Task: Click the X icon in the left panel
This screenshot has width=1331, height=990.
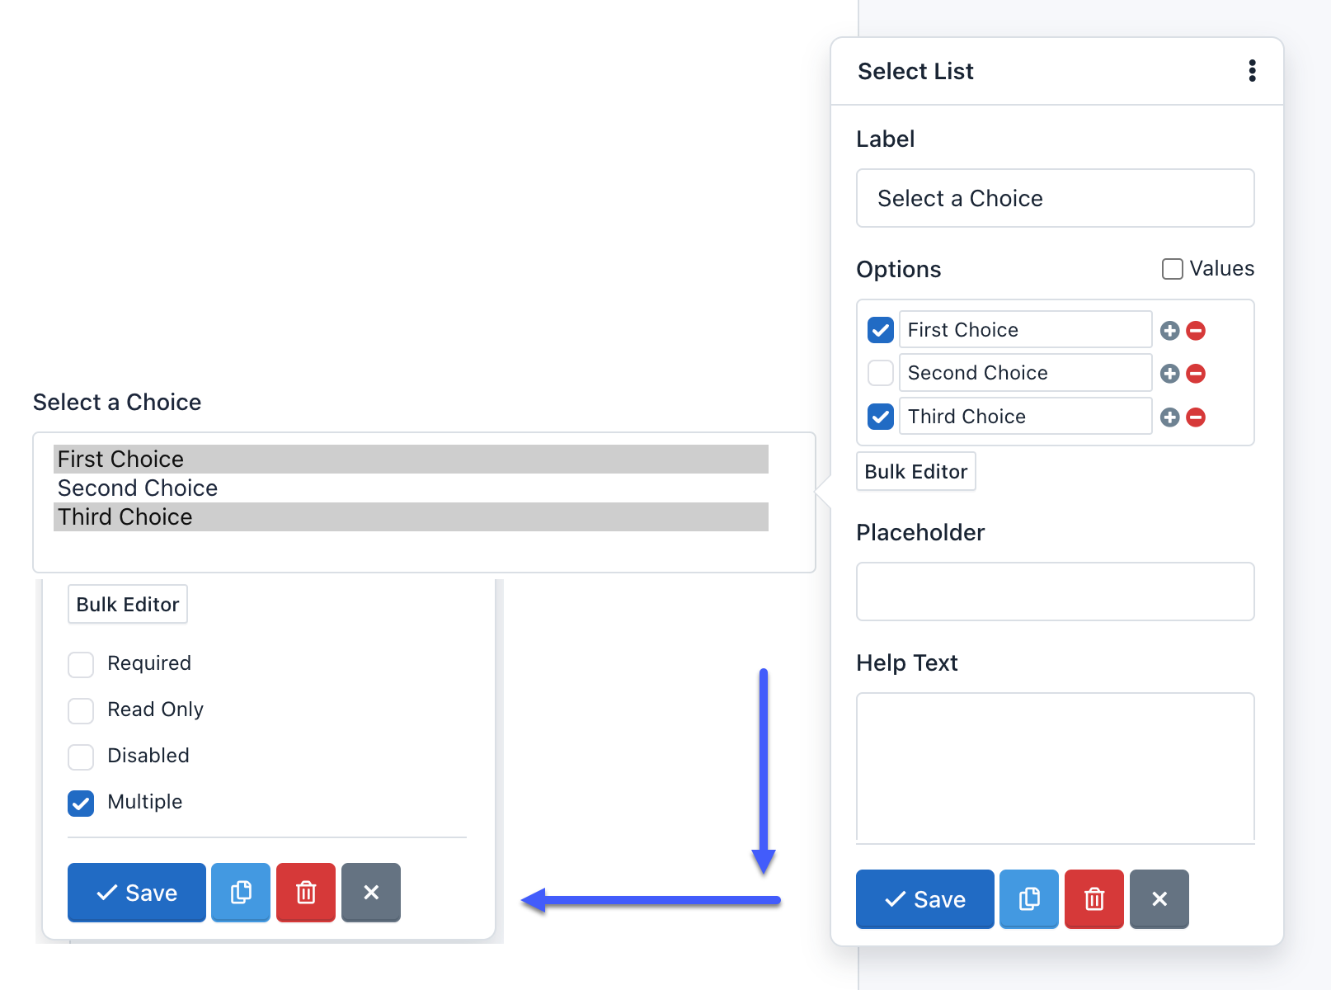Action: pos(370,893)
